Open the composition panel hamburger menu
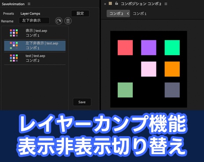The height and width of the screenshot is (162, 204). [166, 4]
